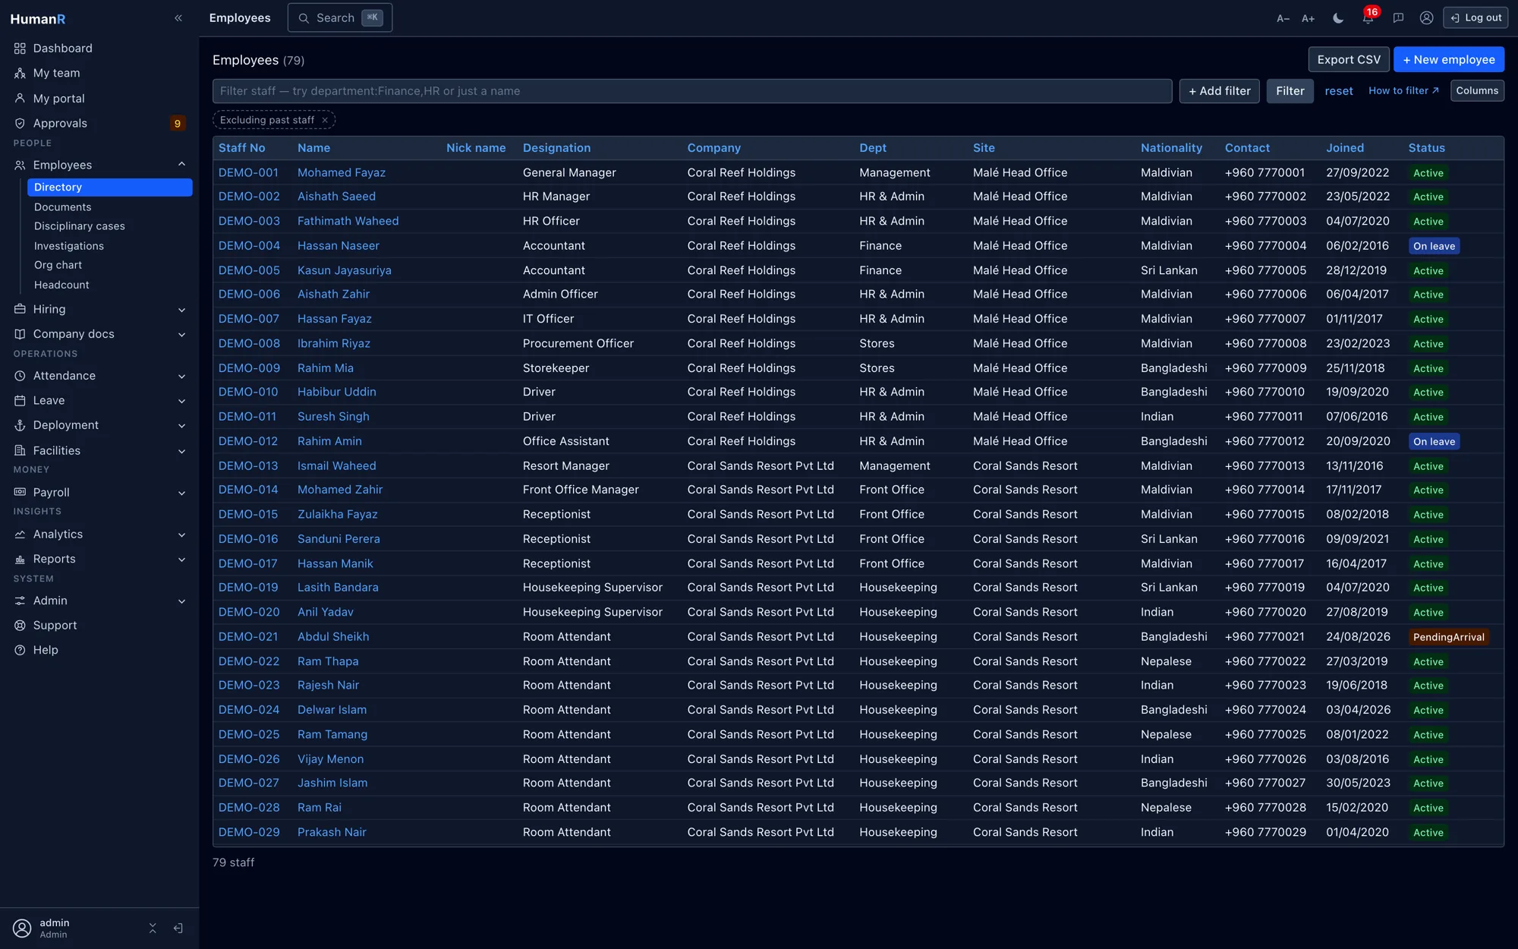Screen dimensions: 1518x949
Task: Expand the Attendance section
Action: [x=181, y=377]
